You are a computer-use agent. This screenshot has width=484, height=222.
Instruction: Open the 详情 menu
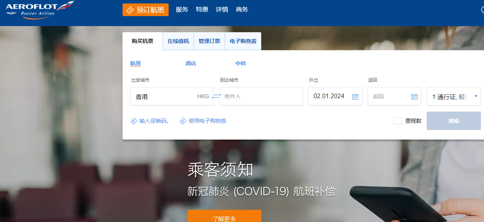coord(222,10)
